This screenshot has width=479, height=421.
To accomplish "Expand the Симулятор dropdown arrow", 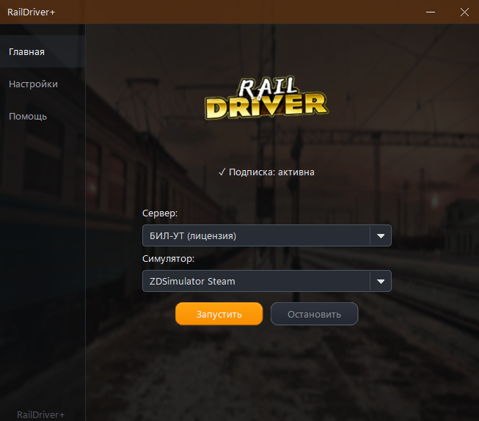I will (381, 281).
